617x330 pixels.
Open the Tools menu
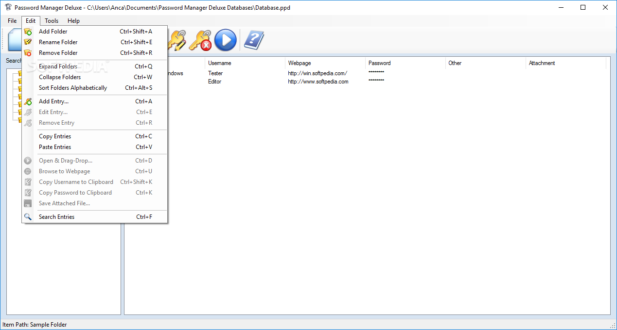(x=52, y=21)
